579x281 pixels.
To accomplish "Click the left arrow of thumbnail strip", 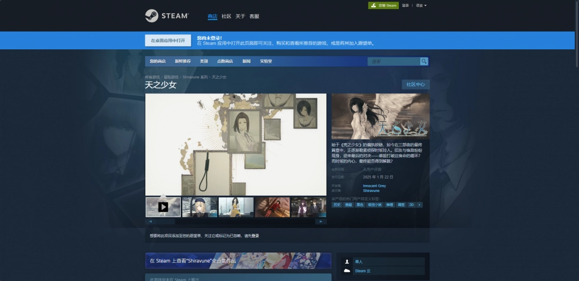I will tap(150, 221).
